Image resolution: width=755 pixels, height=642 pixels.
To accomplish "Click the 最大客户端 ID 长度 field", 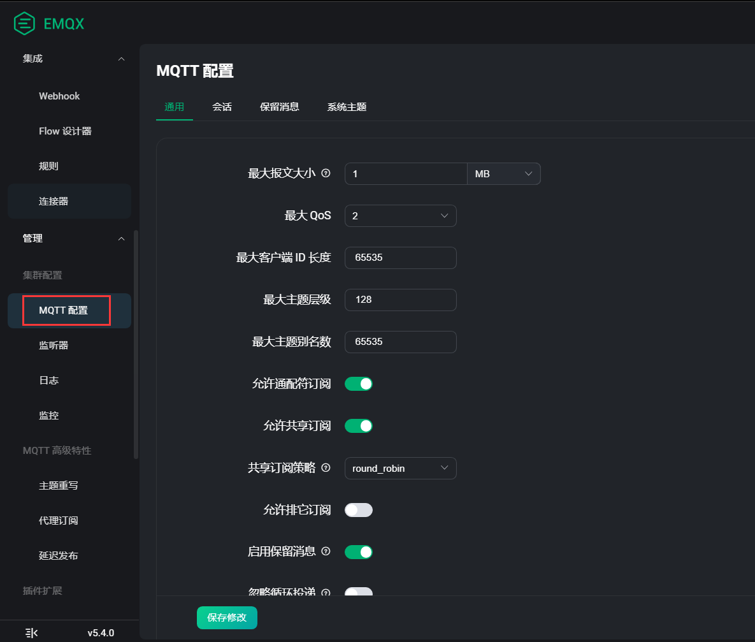I will coord(401,258).
